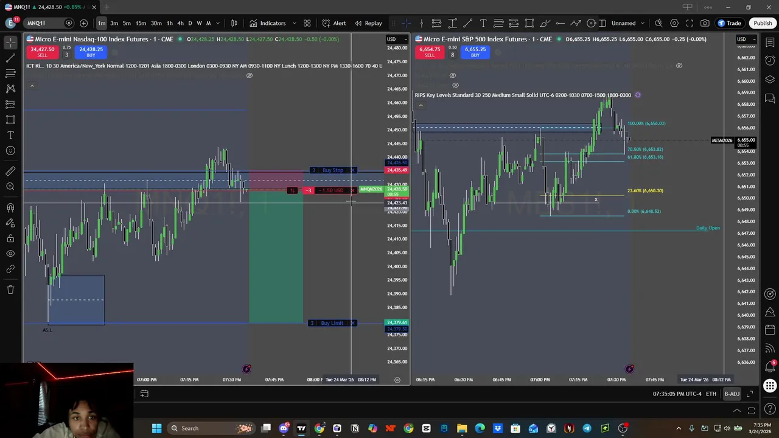The image size is (779, 438).
Task: Toggle hide all drawings eye icon
Action: 10,254
